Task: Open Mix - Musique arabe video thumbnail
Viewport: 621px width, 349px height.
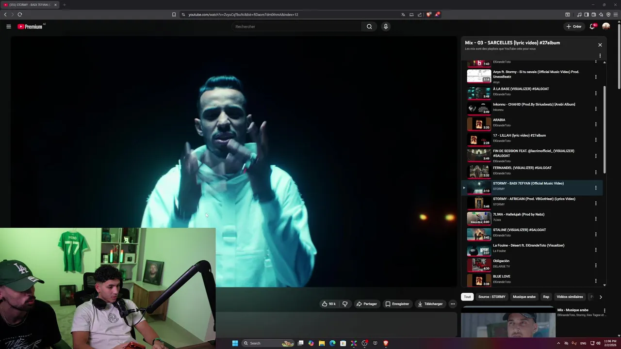Action: point(508,322)
